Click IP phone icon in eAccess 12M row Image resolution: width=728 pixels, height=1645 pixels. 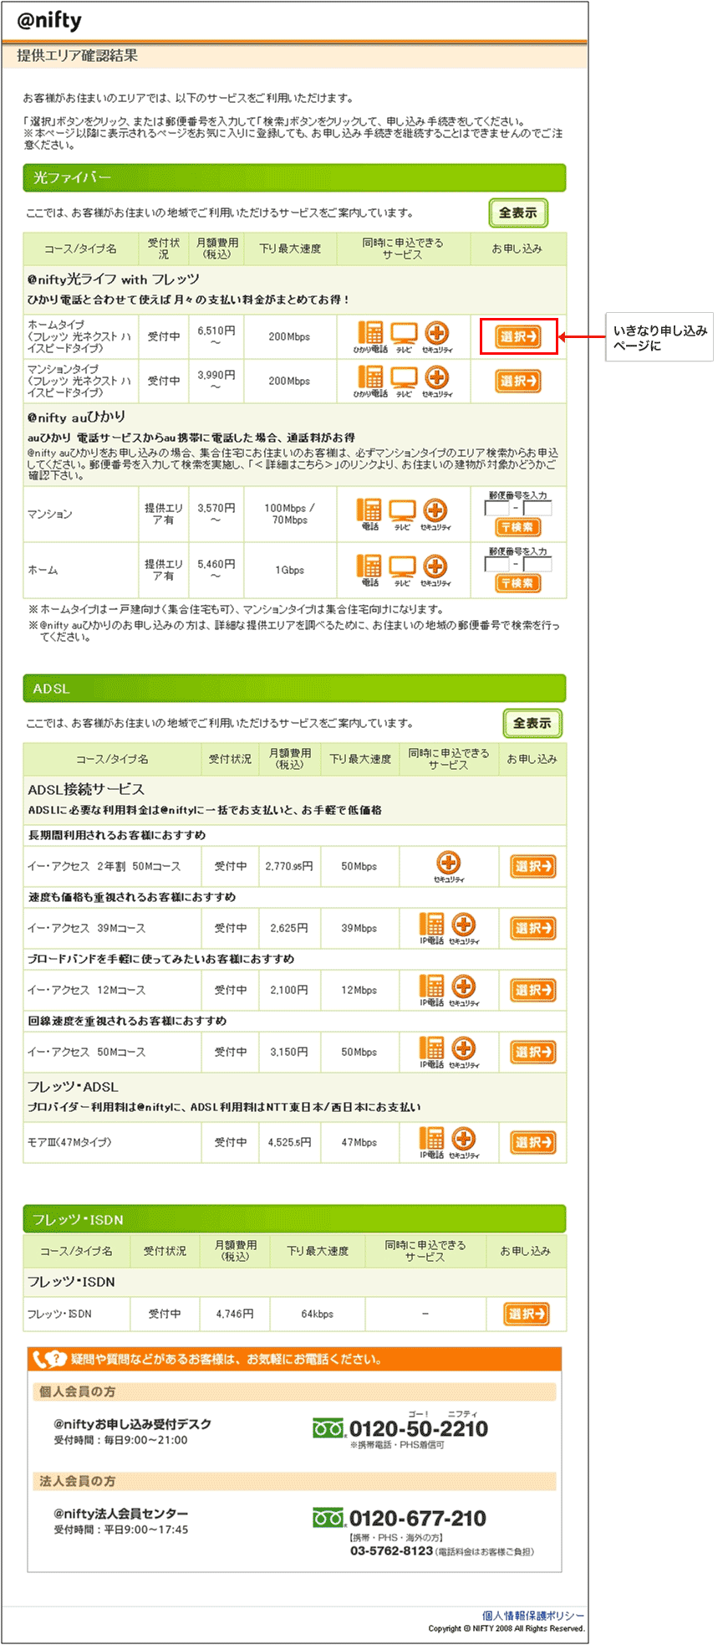432,990
